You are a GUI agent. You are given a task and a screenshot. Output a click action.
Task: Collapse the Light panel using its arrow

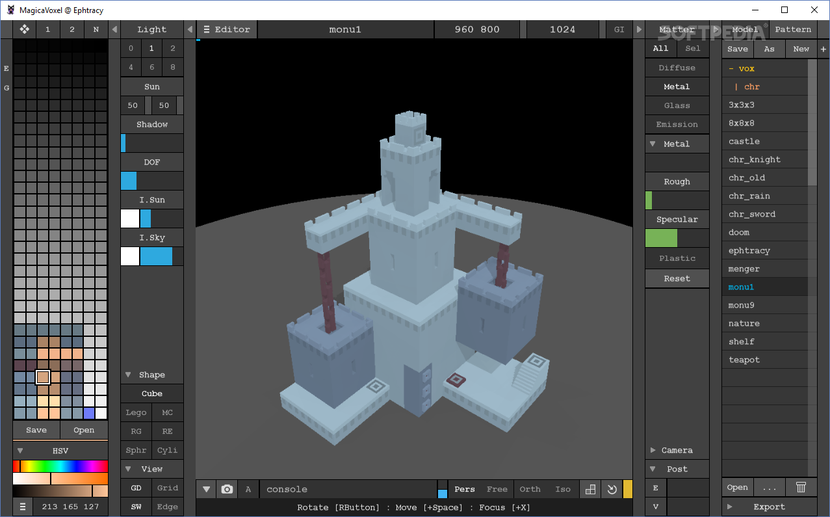pyautogui.click(x=190, y=29)
